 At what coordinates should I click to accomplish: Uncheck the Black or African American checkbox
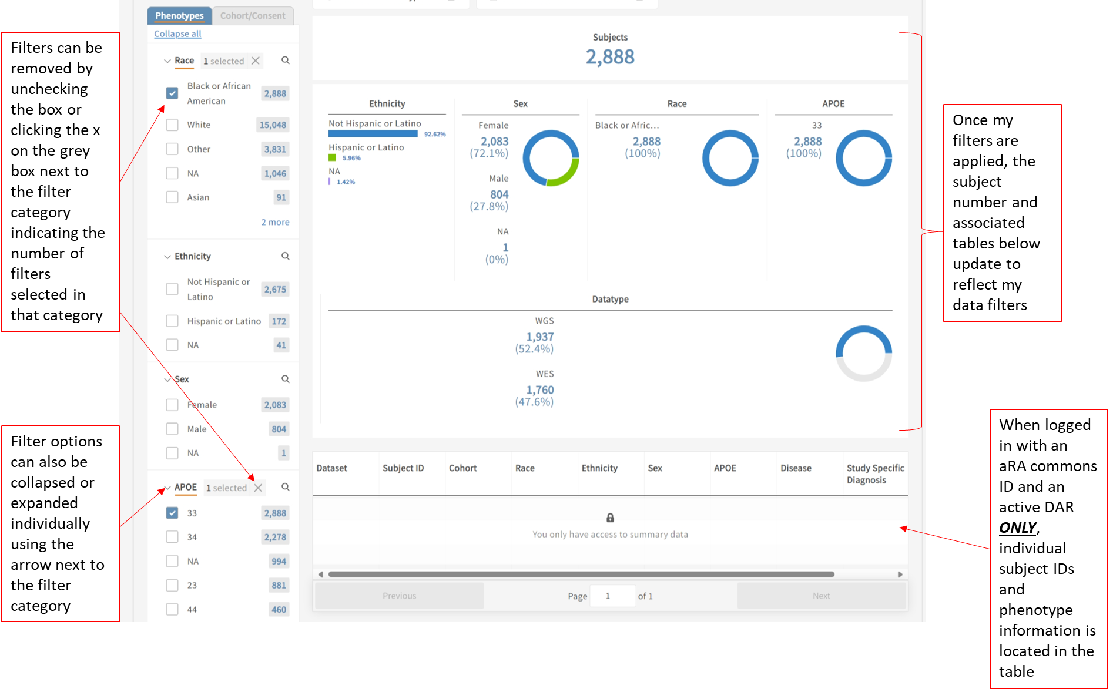[172, 93]
